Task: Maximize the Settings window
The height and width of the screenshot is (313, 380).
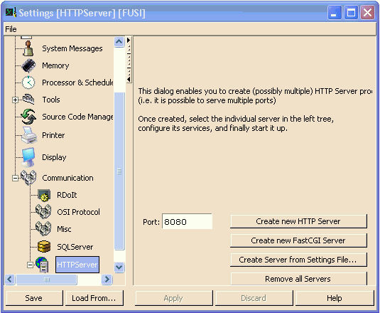Action: [351, 12]
